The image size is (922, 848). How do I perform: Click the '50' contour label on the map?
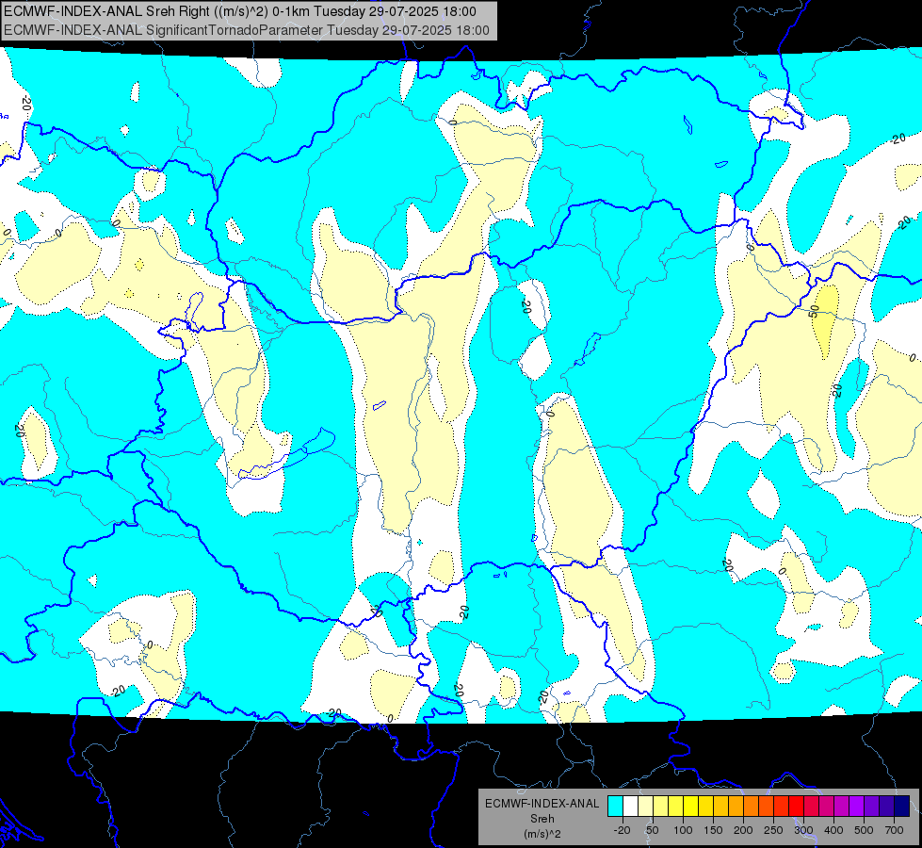[x=815, y=311]
